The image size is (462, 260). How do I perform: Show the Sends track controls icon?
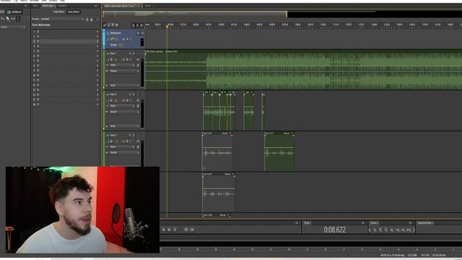113,25
